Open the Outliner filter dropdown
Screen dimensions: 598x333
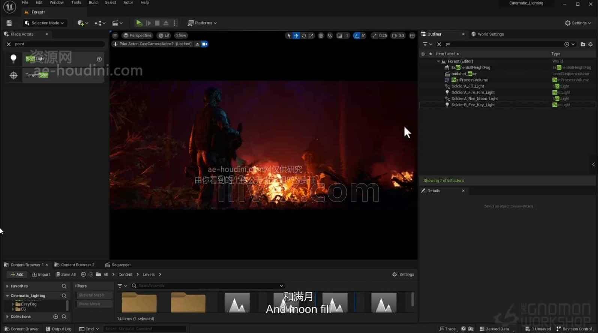[x=427, y=44]
